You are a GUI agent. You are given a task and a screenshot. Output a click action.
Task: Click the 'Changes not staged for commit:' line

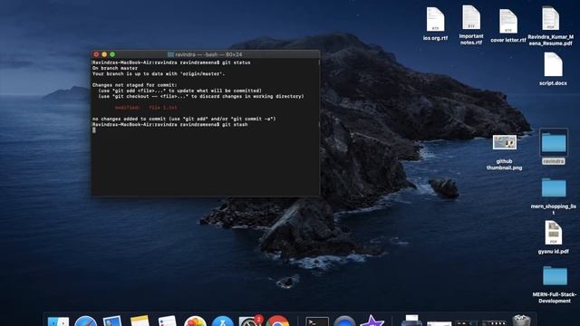point(135,85)
